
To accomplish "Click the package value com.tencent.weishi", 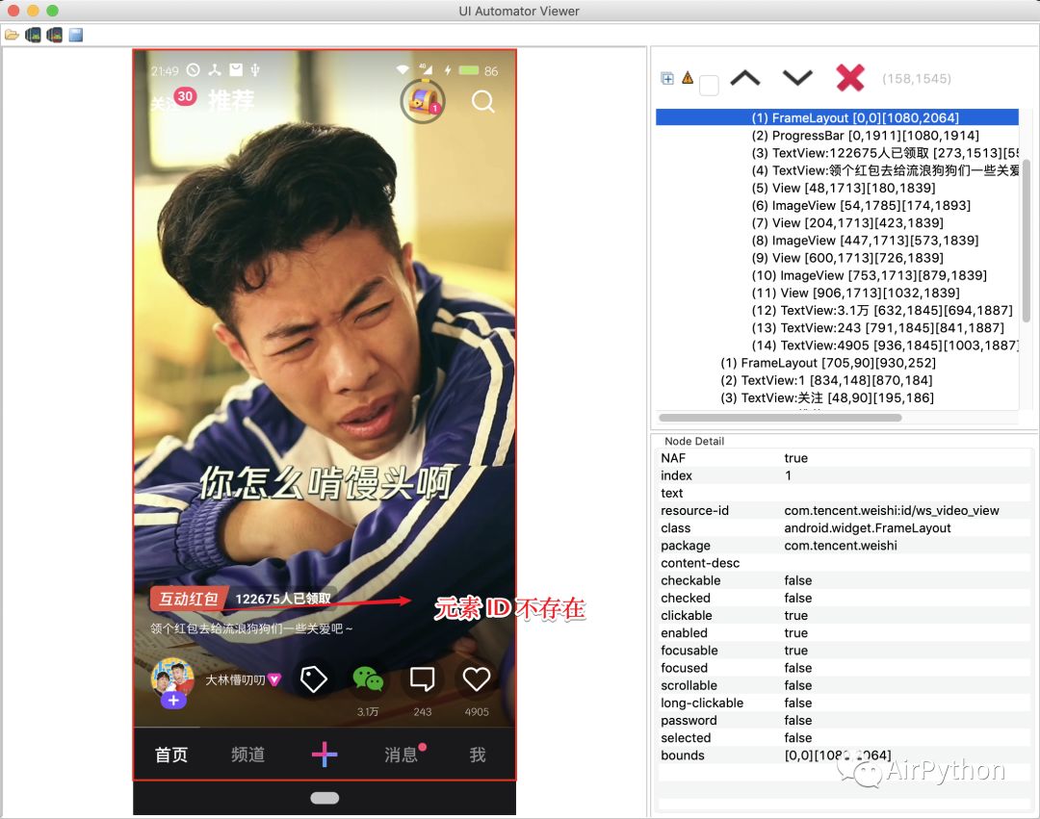I will tap(841, 546).
